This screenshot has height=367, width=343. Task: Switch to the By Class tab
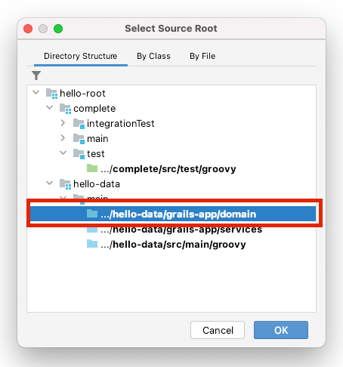(153, 56)
